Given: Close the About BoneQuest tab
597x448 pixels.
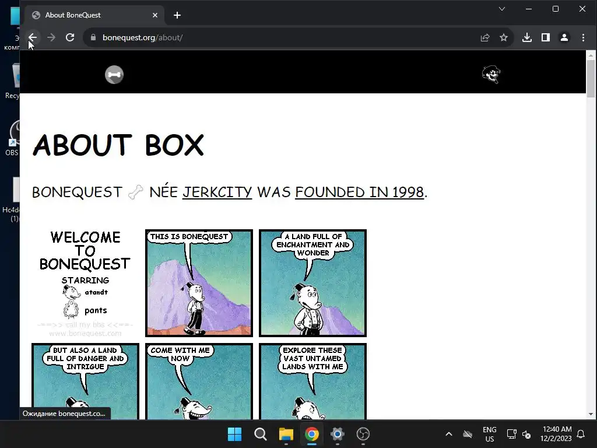Looking at the screenshot, I should click(155, 15).
